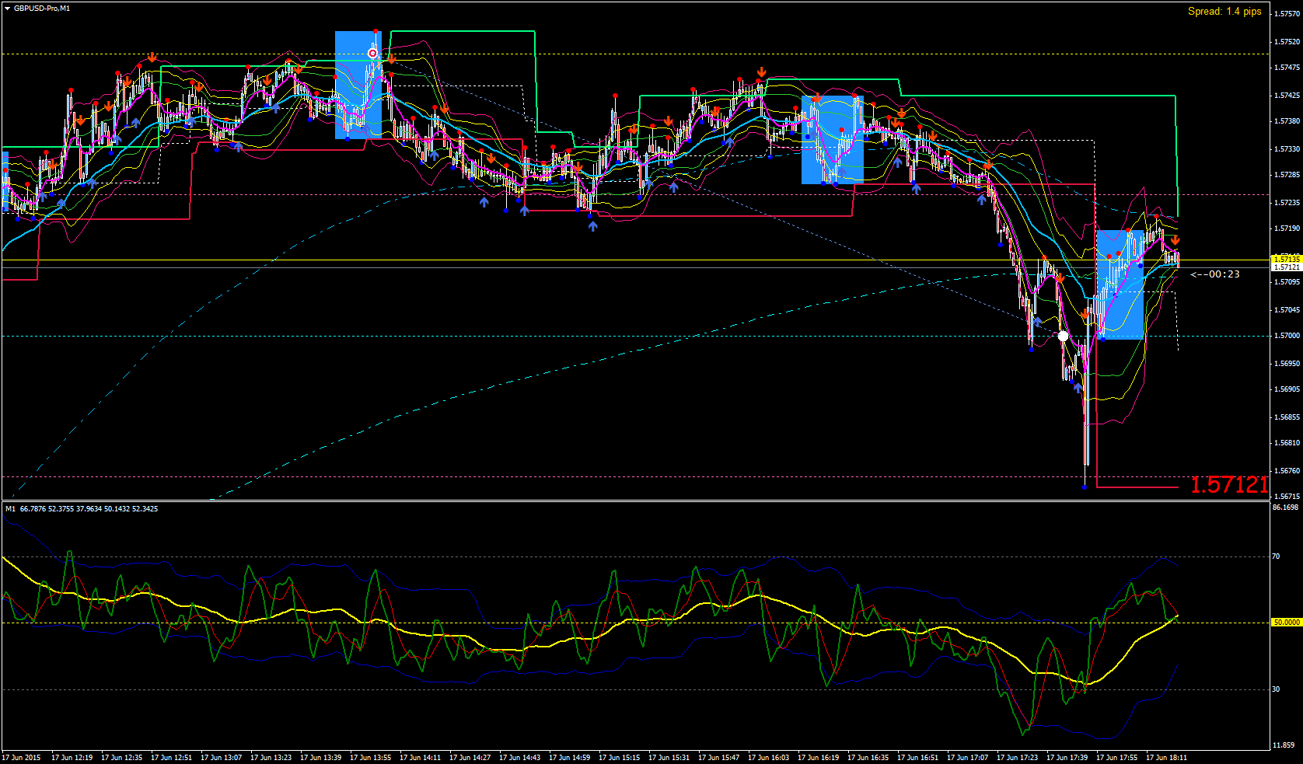1303x764 pixels.
Task: Click the 17 Jun 14:27 time label
Action: point(470,757)
